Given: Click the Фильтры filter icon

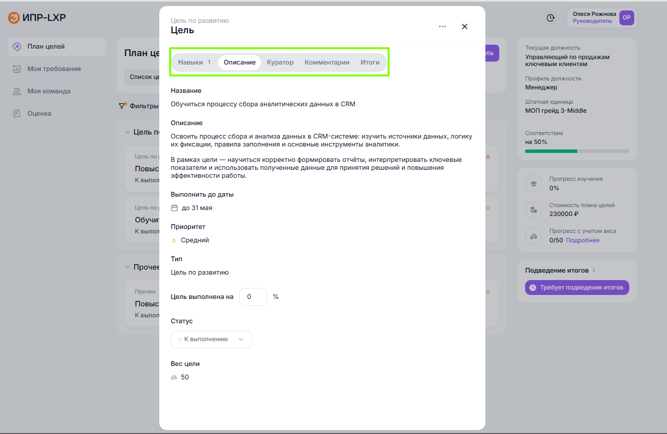Looking at the screenshot, I should click(x=122, y=106).
